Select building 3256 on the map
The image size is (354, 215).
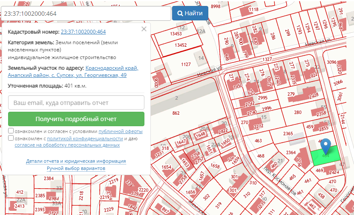click(x=299, y=161)
